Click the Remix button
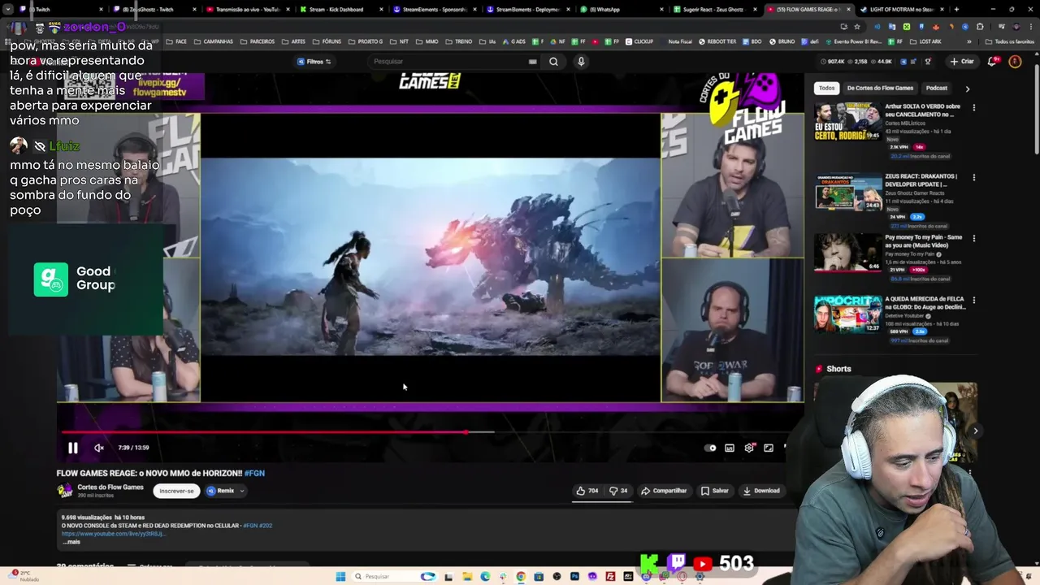Viewport: 1040px width, 585px height. coord(220,491)
